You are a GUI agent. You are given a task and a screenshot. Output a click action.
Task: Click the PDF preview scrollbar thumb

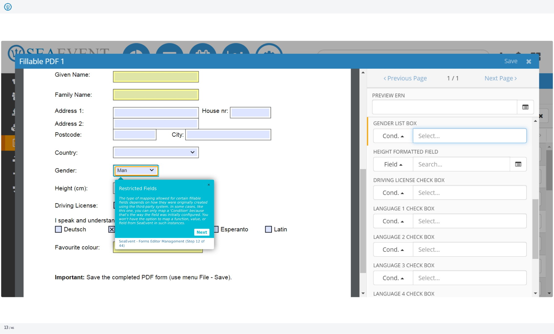pos(363,221)
